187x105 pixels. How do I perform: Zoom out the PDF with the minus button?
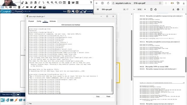pos(134,9)
